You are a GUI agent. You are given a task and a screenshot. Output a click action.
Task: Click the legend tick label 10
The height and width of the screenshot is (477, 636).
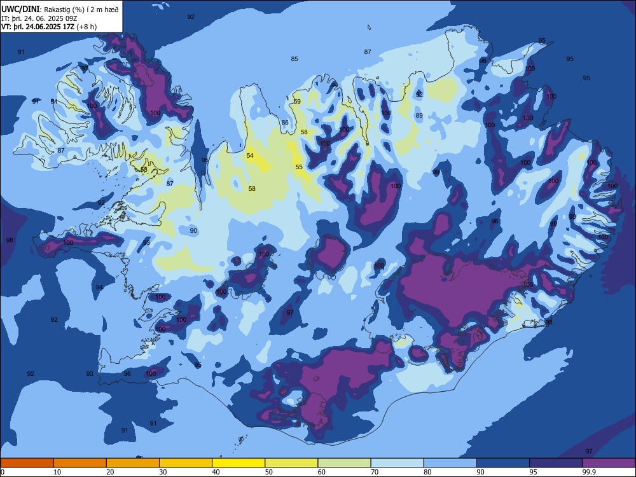coord(57,472)
